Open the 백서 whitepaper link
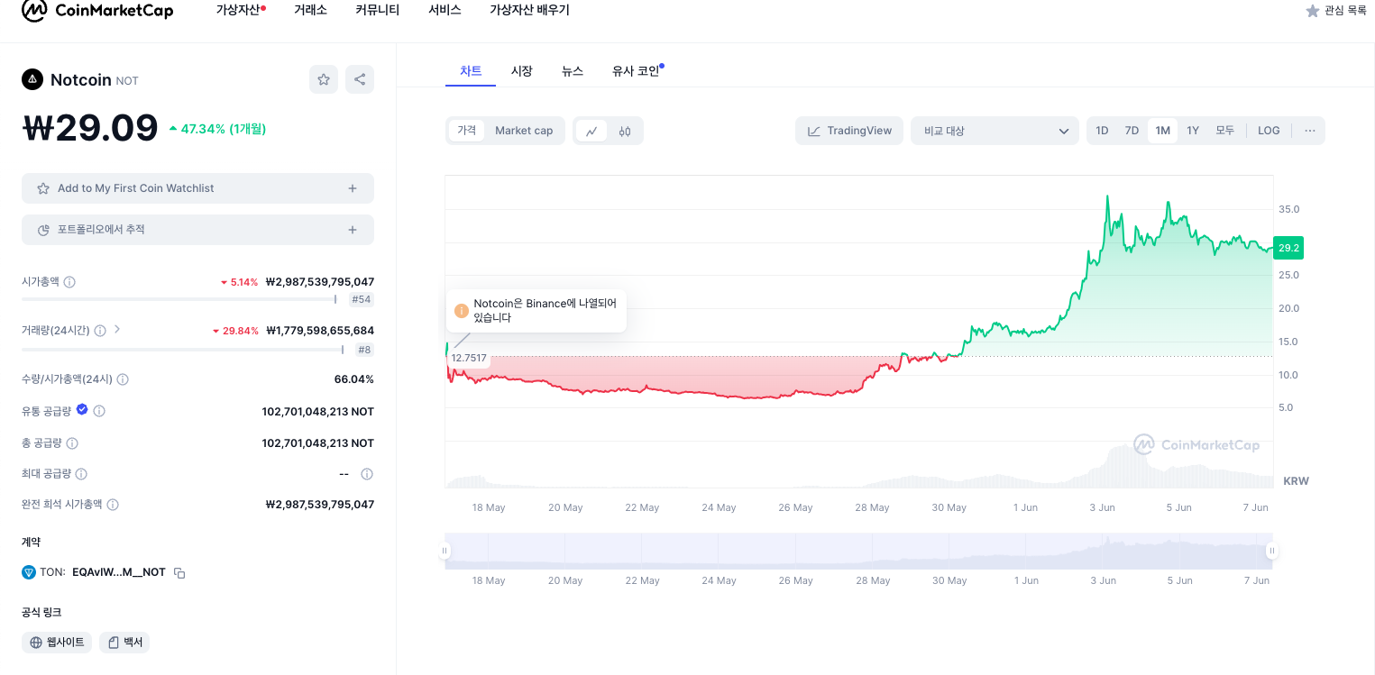Image resolution: width=1375 pixels, height=675 pixels. (124, 643)
